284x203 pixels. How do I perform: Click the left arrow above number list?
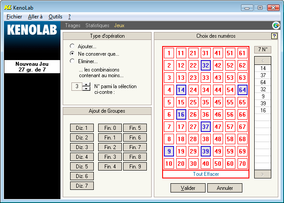pos(263,60)
